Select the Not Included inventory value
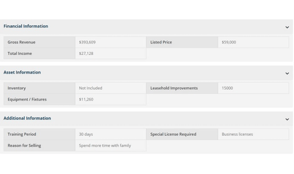Viewport: 294px width, 174px height. click(x=91, y=88)
